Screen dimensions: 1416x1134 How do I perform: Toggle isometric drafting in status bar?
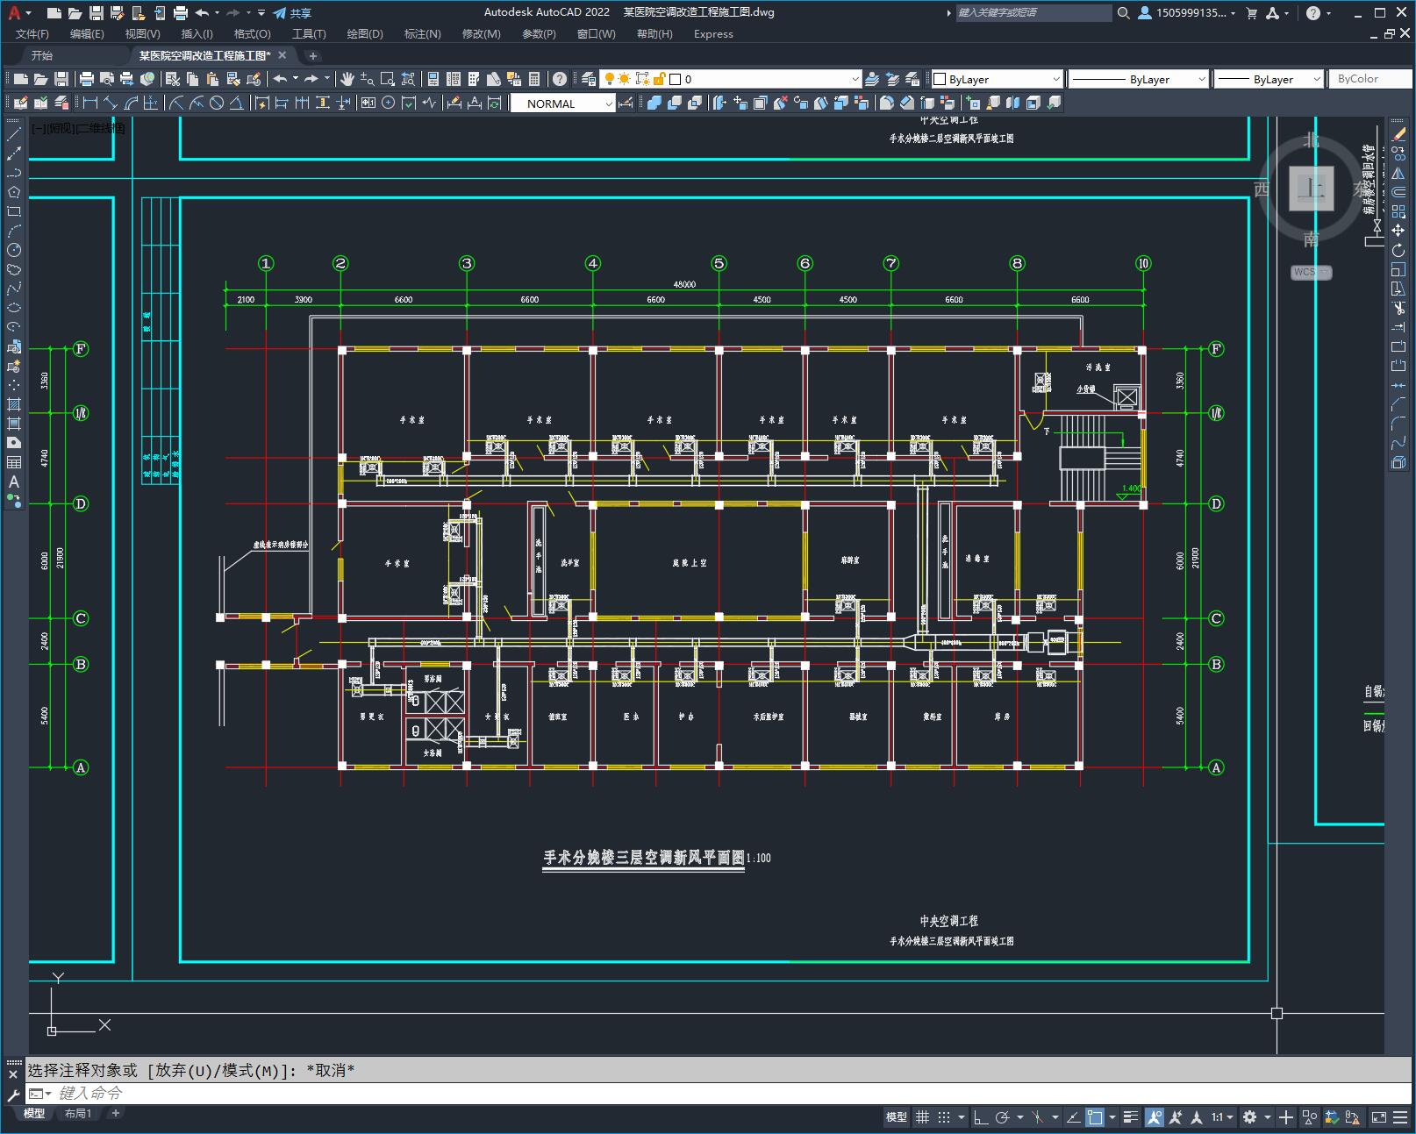1038,1116
